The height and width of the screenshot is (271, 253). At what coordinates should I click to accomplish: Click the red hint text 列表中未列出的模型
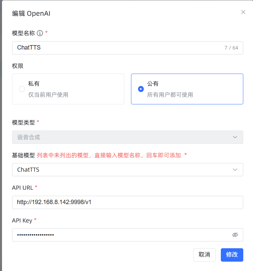[63, 155]
